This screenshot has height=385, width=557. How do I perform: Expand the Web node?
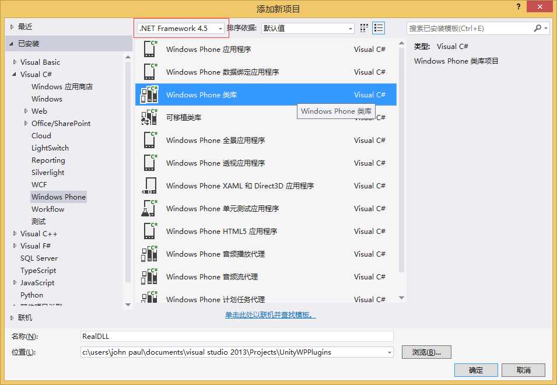pyautogui.click(x=26, y=111)
